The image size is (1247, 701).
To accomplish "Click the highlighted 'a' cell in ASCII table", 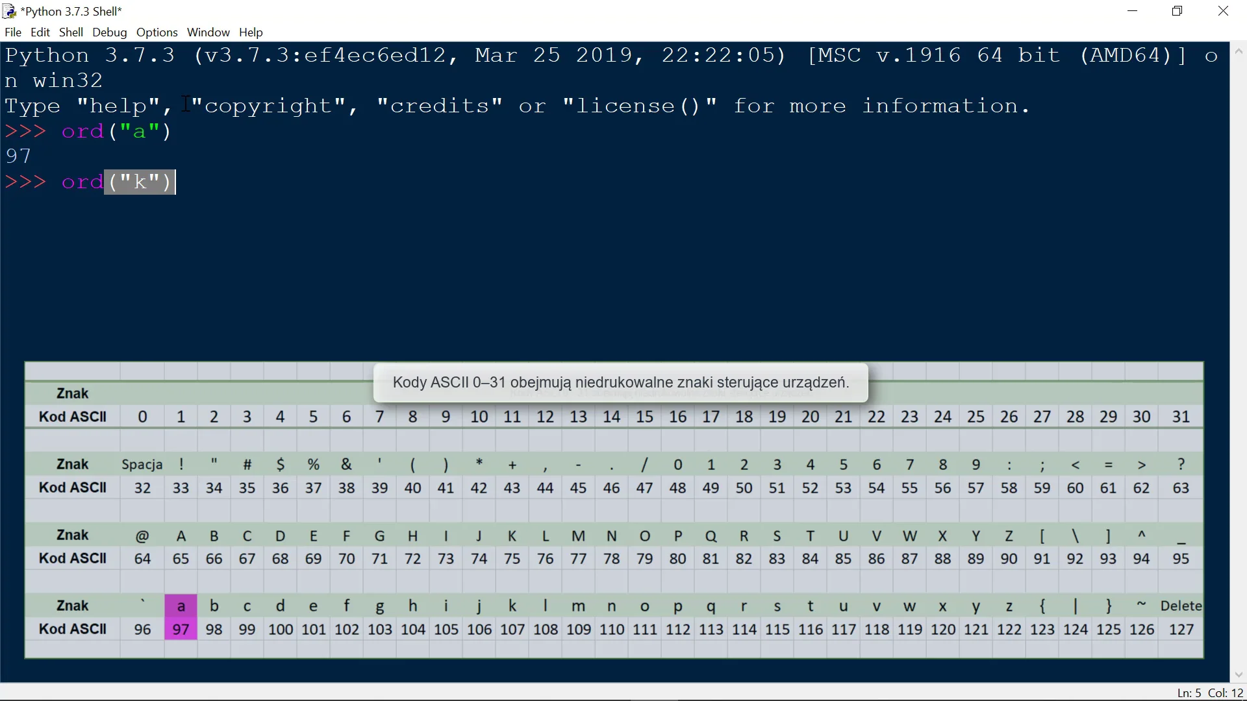I will click(181, 606).
